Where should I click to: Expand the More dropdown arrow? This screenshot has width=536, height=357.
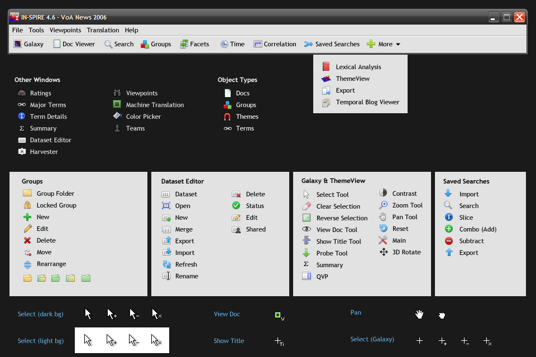coord(398,45)
